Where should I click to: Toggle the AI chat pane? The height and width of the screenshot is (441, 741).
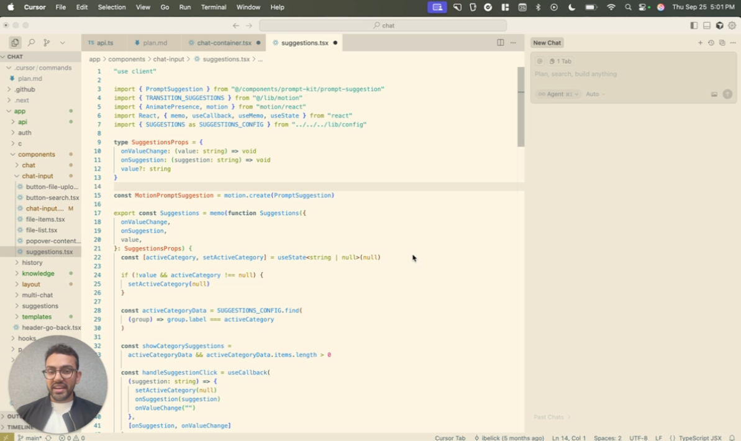720,25
